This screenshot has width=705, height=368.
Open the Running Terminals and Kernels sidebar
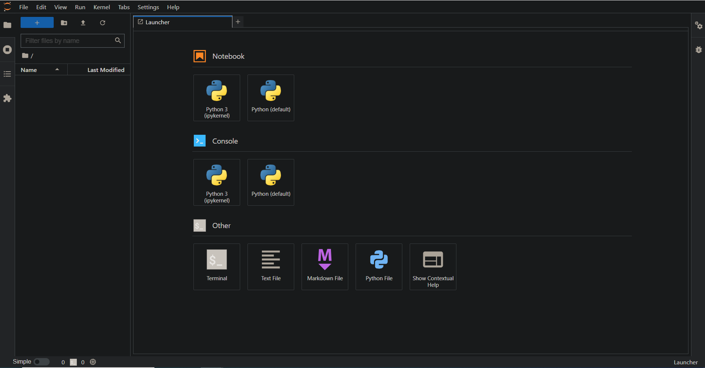7,50
